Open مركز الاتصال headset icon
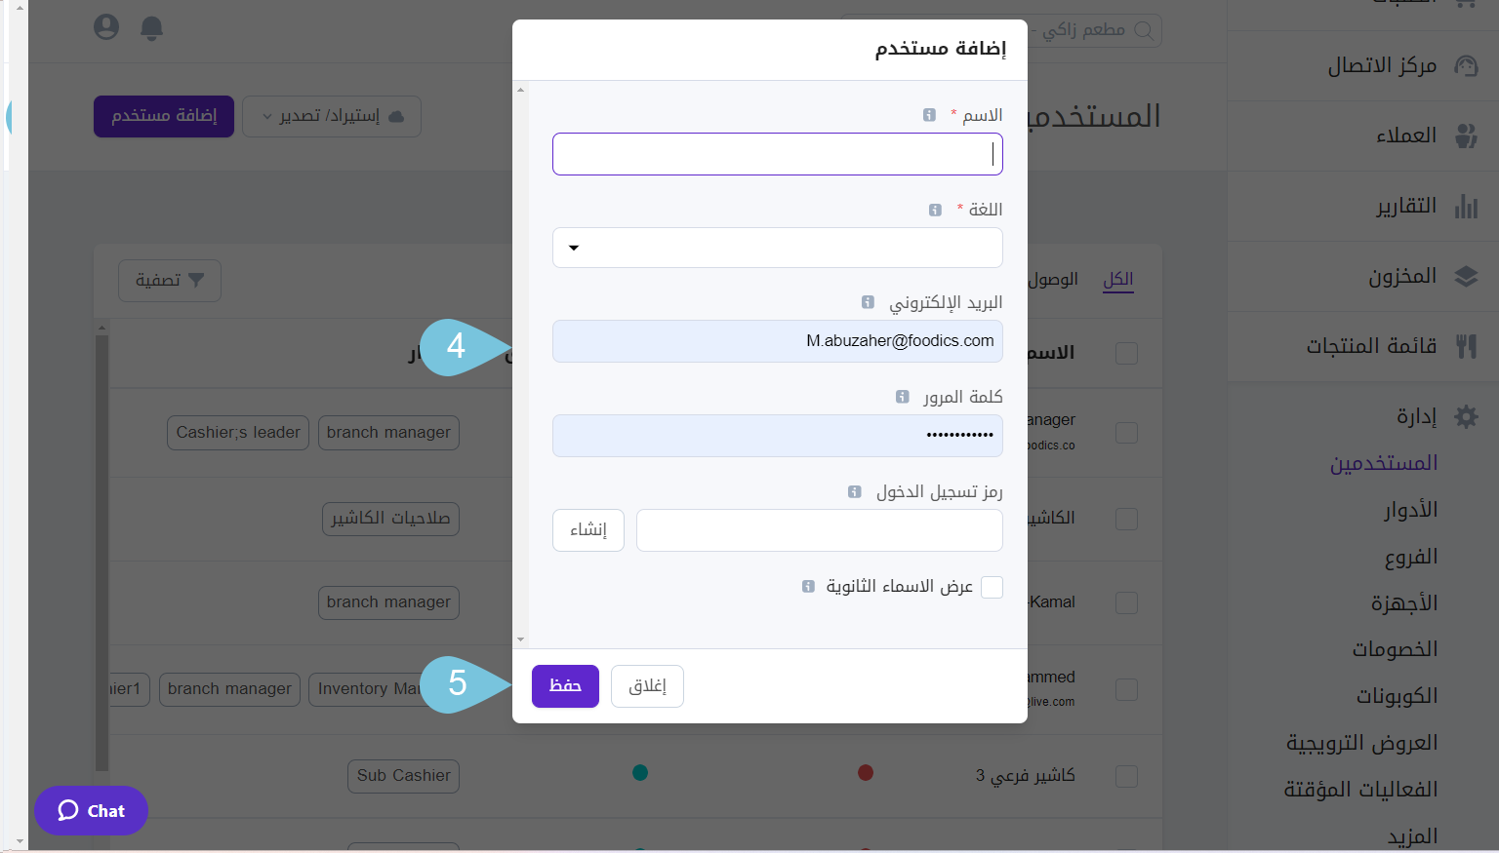This screenshot has height=853, width=1499. click(x=1466, y=66)
